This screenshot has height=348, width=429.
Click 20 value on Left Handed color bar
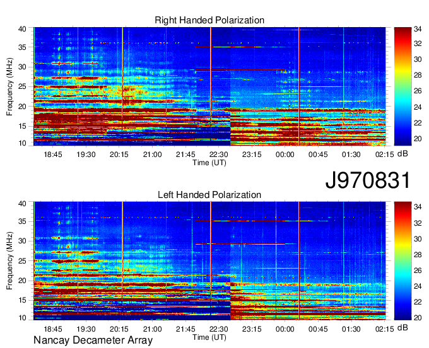coord(418,318)
